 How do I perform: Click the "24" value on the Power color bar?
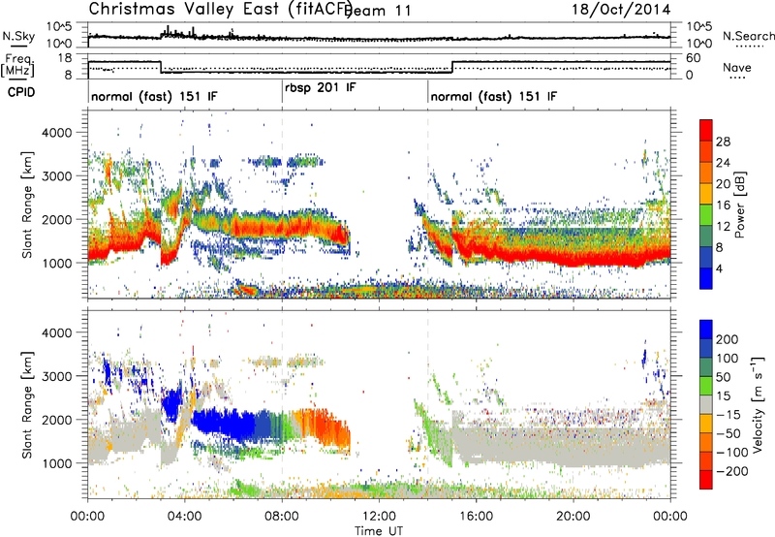tap(723, 163)
